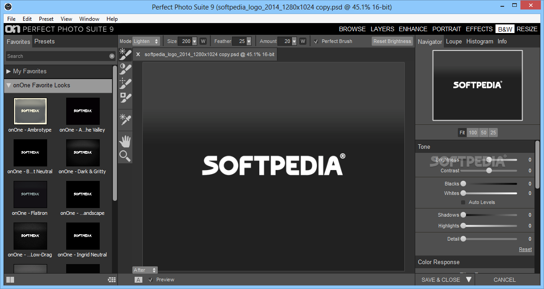Set navigator zoom to Fit
Viewport: 544px width, 289px height.
(x=462, y=133)
